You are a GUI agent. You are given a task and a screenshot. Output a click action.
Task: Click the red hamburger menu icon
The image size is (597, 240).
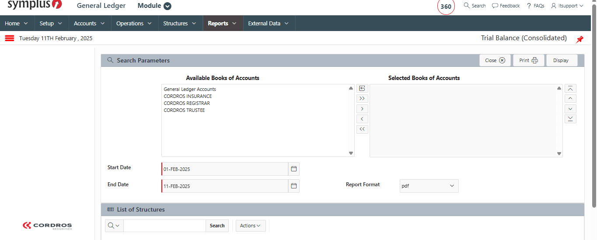[x=10, y=38]
